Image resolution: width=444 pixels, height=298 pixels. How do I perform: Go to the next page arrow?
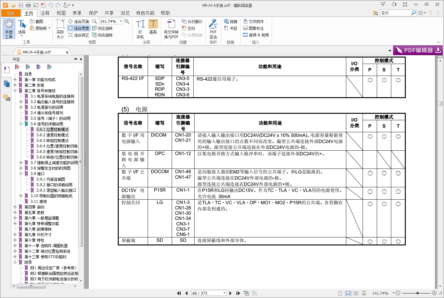230,293
